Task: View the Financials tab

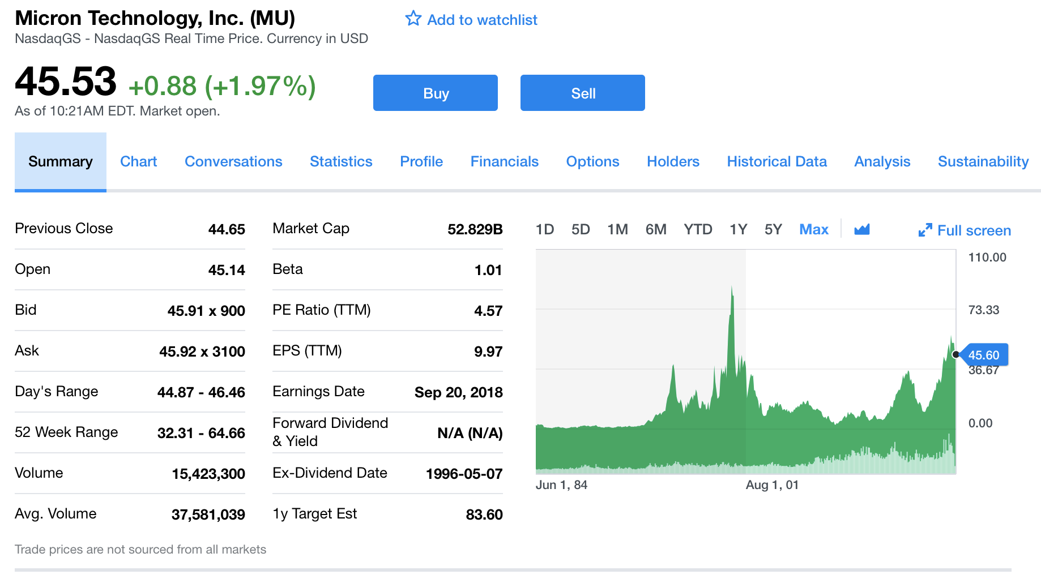Action: (505, 161)
